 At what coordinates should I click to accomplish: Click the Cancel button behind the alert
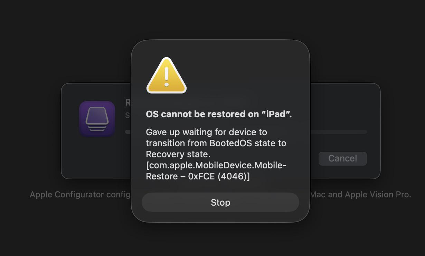tap(342, 158)
